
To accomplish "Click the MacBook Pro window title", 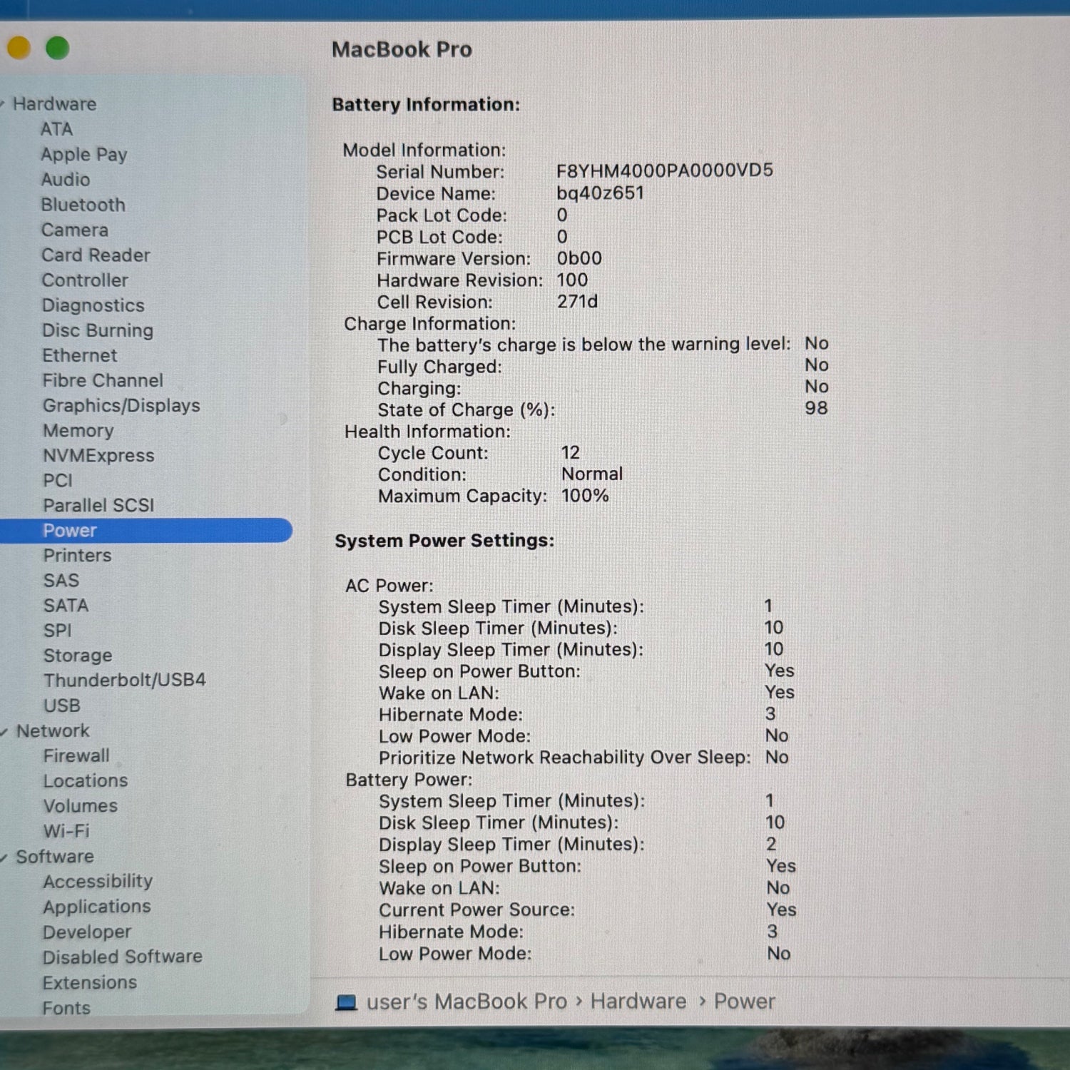I will click(402, 50).
